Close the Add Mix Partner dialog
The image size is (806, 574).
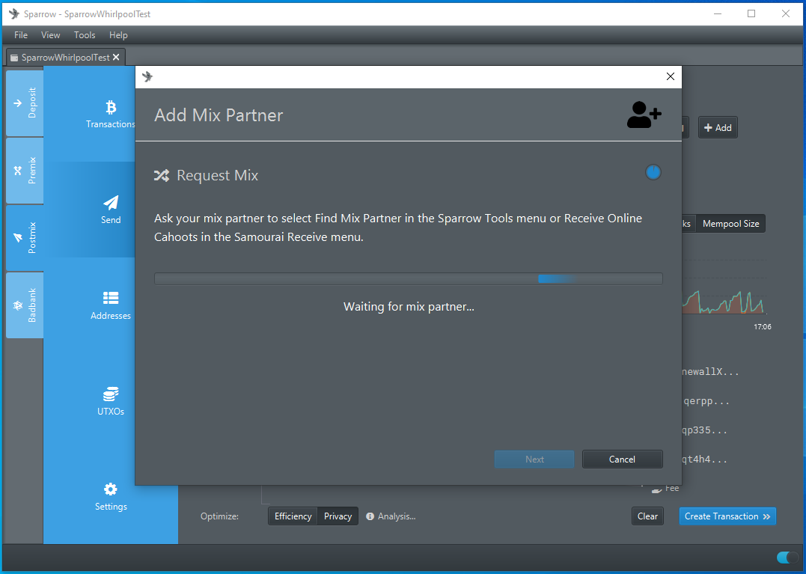[x=671, y=76]
